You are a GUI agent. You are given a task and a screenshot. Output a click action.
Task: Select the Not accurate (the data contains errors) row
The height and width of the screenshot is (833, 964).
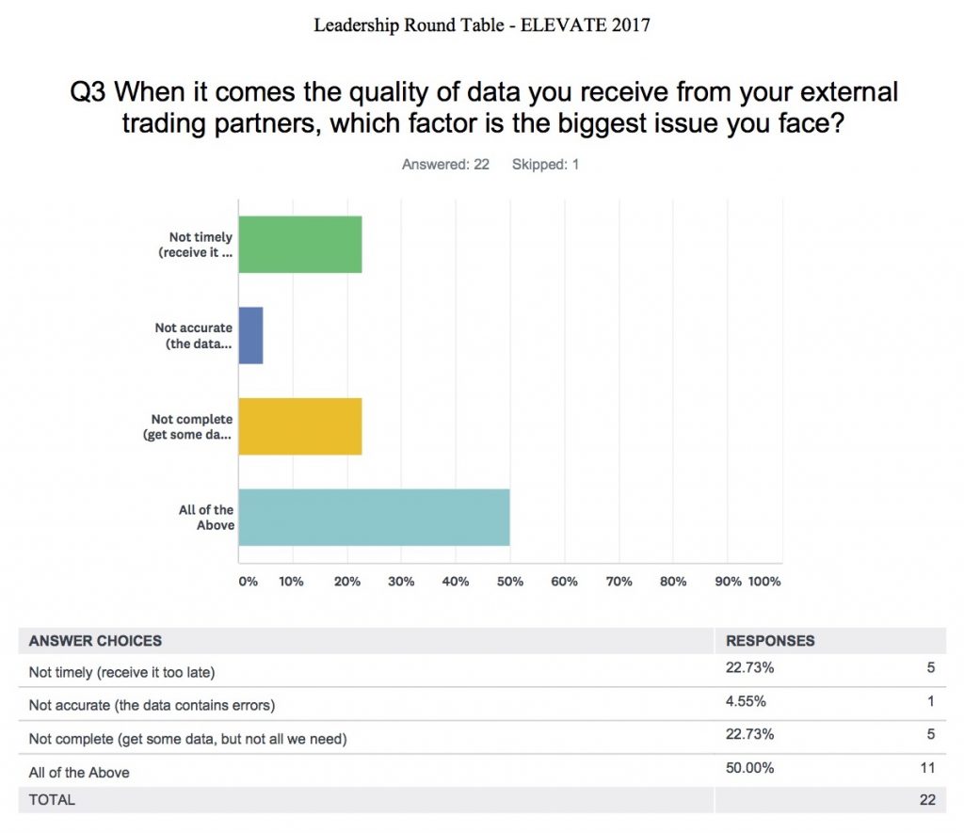[x=482, y=704]
